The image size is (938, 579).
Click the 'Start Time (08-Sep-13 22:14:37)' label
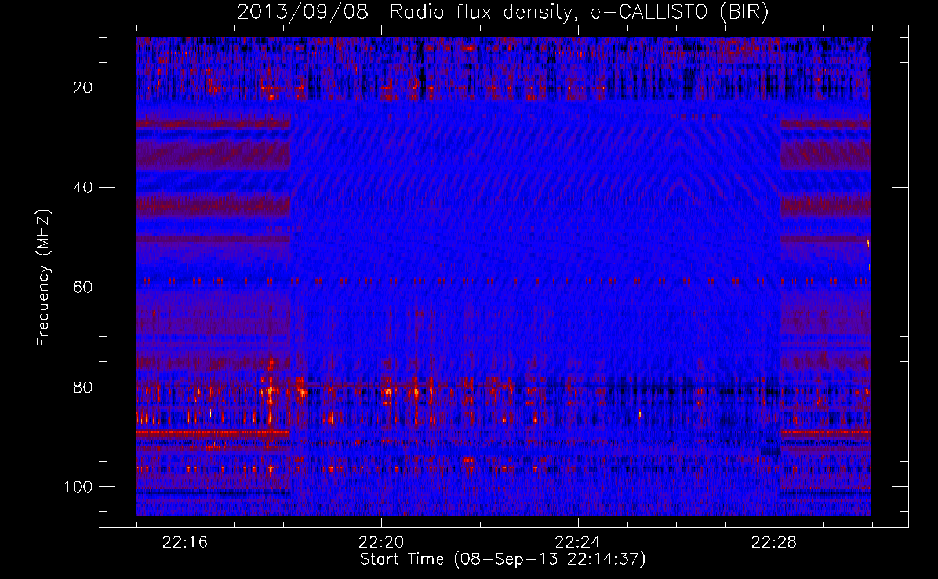coord(503,559)
